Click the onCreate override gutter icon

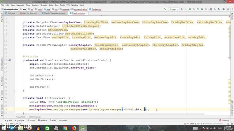coord(10,60)
